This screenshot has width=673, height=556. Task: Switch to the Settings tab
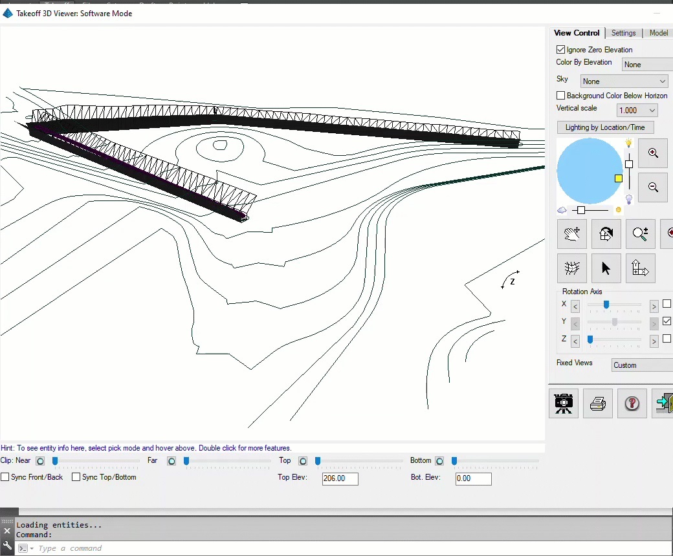pos(623,33)
